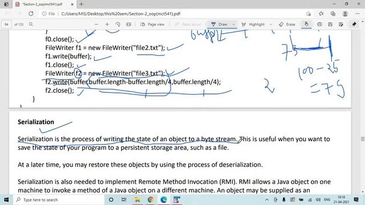This screenshot has height=205, width=365.
Task: Open a new browser tab
Action: tap(81, 4)
